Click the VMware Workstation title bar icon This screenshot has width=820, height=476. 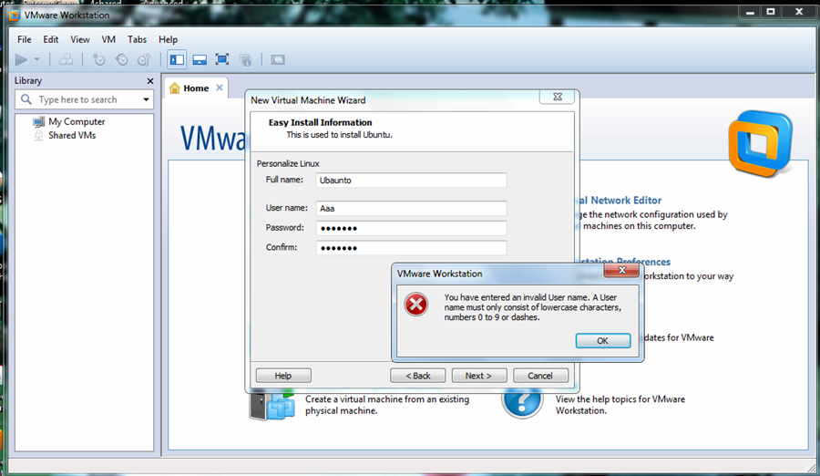coord(15,16)
